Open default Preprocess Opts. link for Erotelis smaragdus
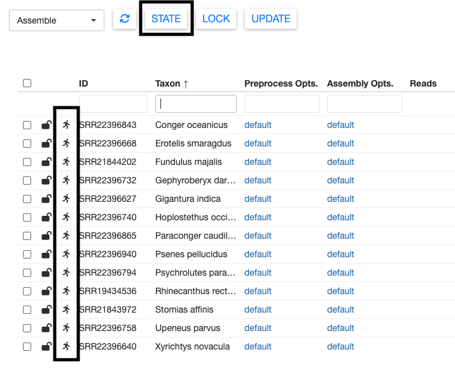 [x=258, y=143]
